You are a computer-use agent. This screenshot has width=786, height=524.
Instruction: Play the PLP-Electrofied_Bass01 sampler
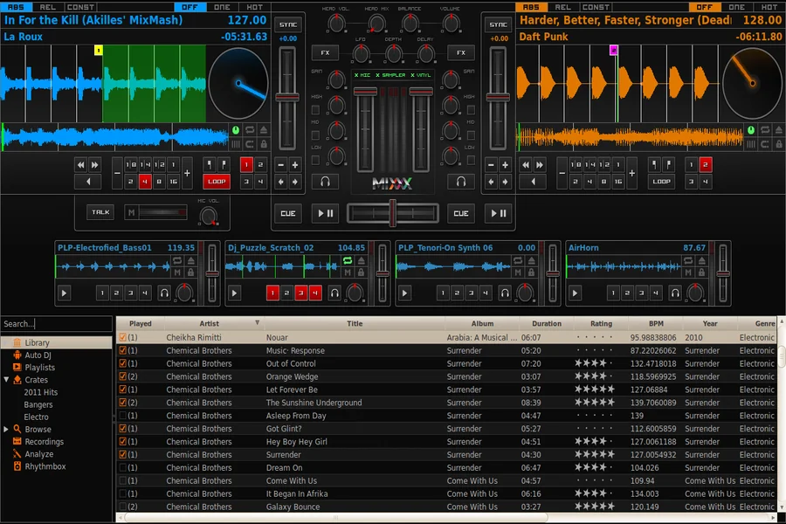(64, 293)
